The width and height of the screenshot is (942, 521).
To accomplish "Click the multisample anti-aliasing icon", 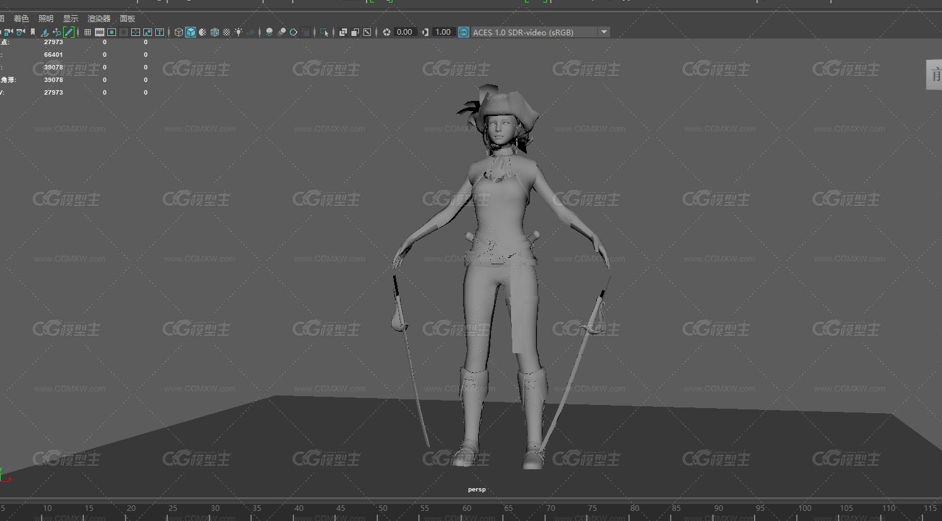I will click(x=293, y=32).
